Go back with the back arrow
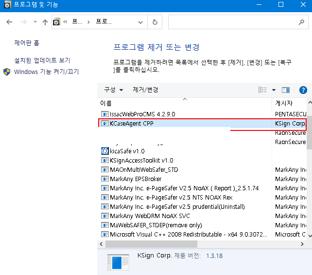 [9, 22]
